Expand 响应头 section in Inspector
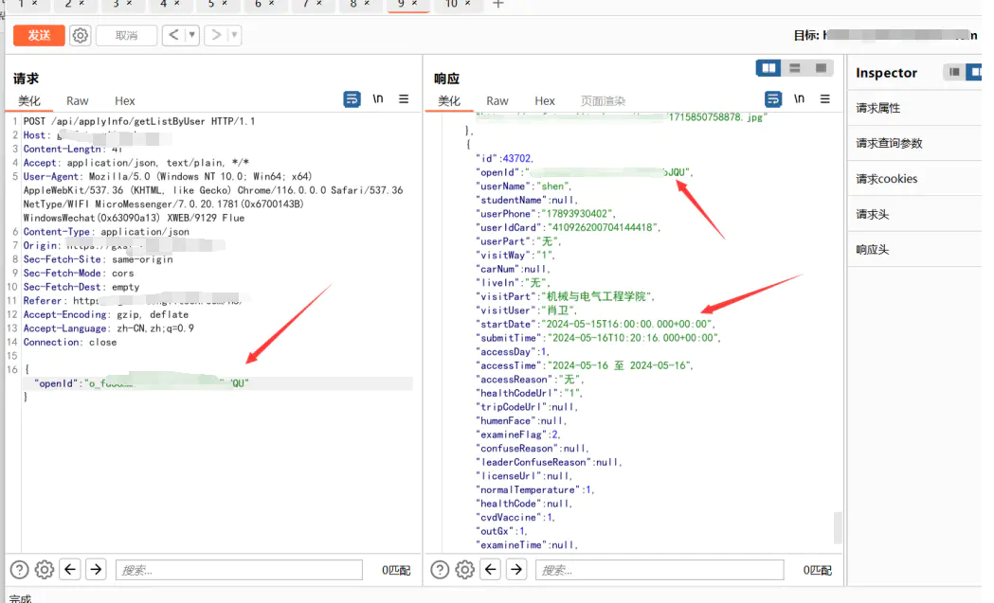Image resolution: width=994 pixels, height=603 pixels. [x=914, y=250]
